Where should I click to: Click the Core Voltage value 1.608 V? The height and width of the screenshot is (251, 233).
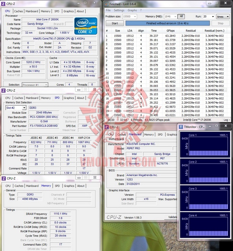click(64, 33)
